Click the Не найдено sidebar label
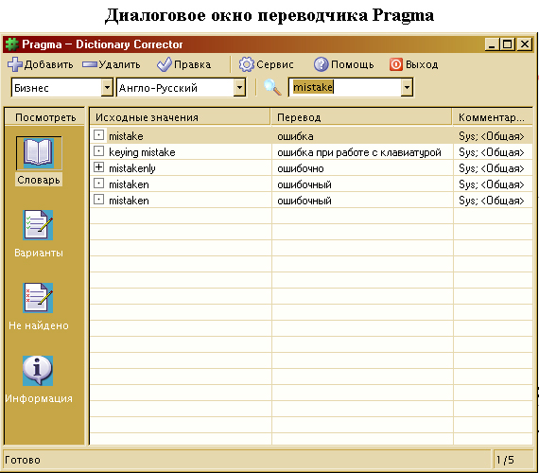 (39, 325)
